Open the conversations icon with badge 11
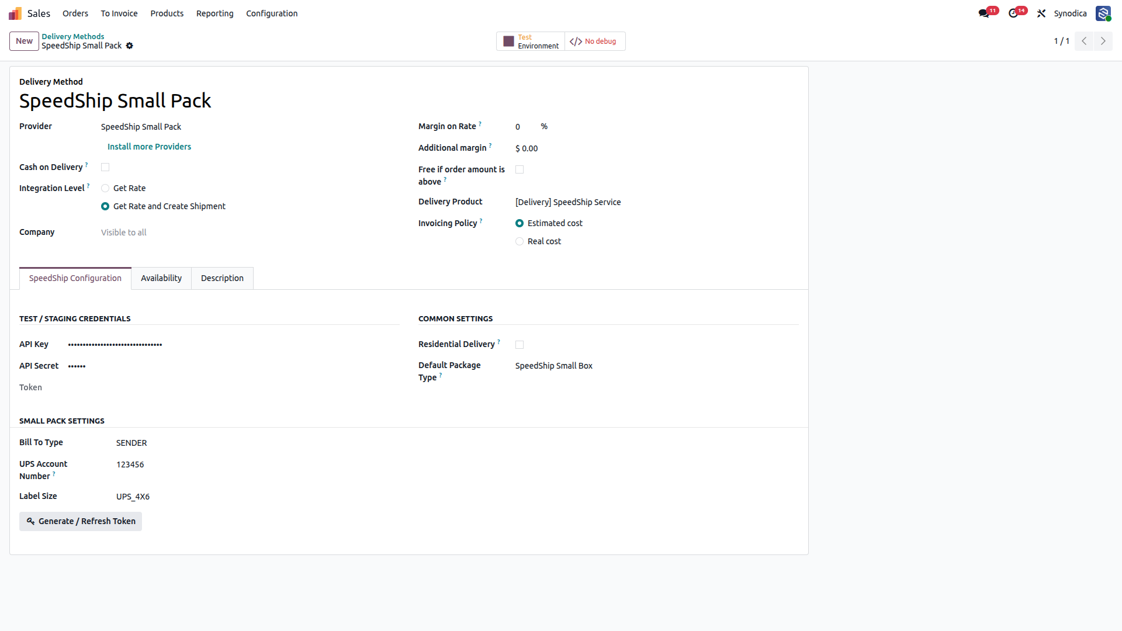 click(x=984, y=13)
